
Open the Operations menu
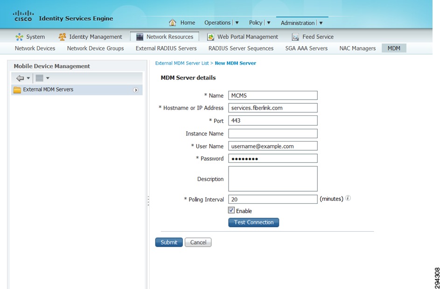[x=217, y=23]
